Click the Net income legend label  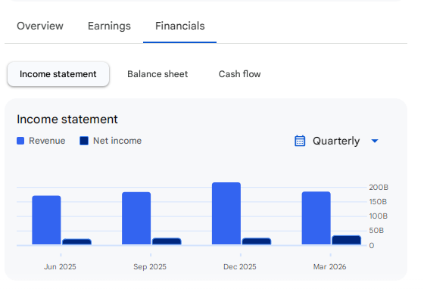pos(117,141)
